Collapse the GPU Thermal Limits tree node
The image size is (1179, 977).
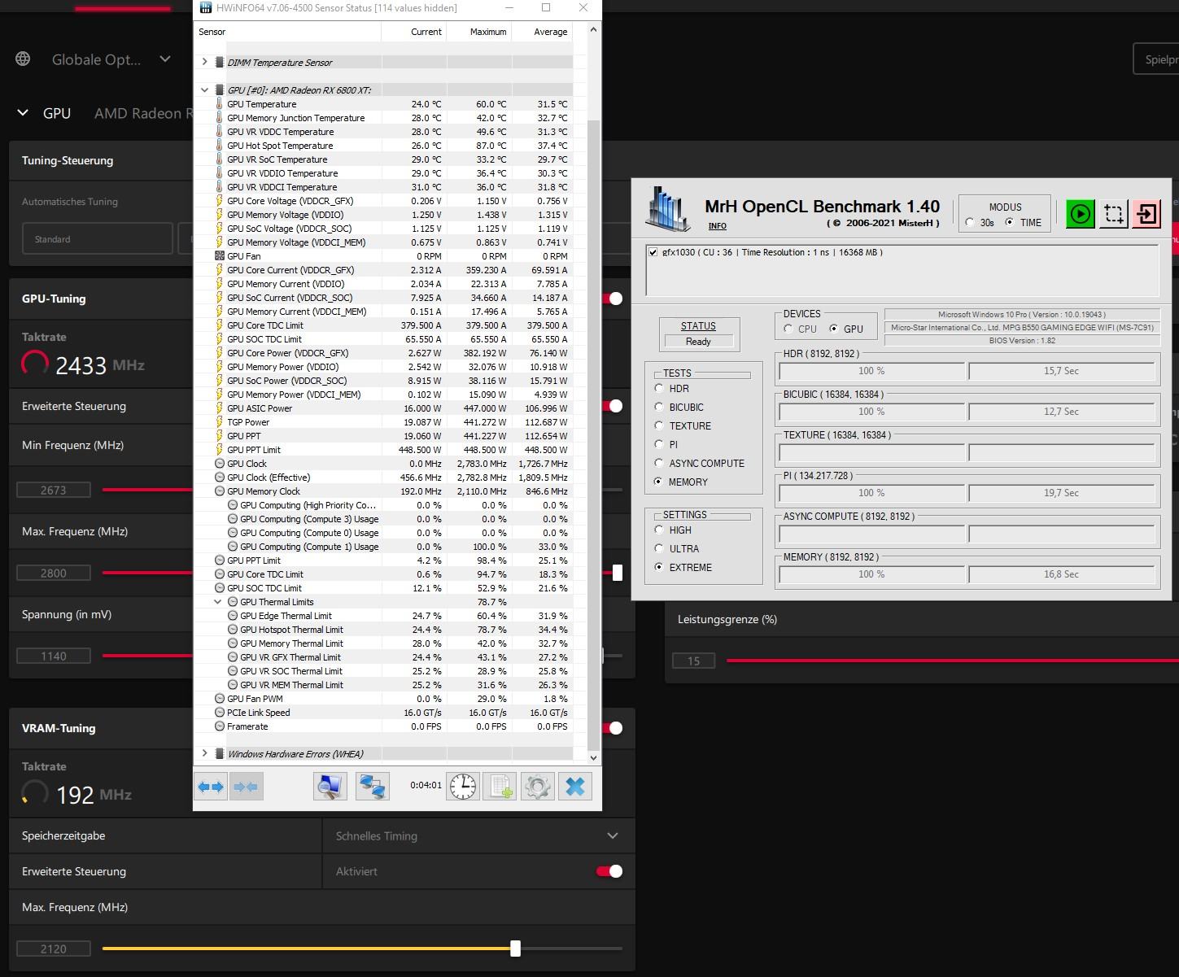coord(217,602)
